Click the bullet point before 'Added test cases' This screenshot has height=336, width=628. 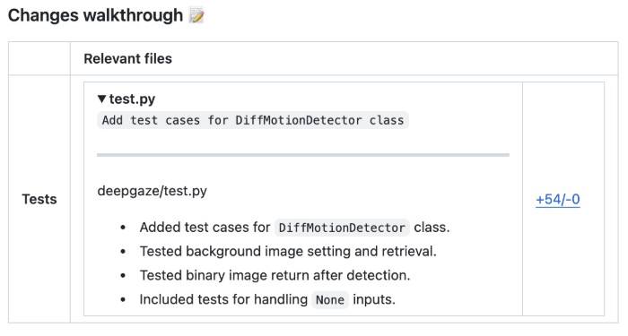123,228
